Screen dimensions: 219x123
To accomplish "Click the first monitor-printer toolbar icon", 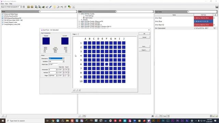I will (36, 7).
